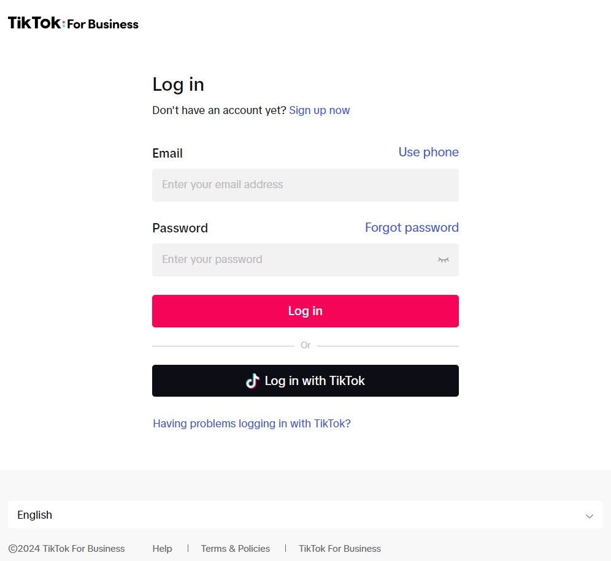Click the TikTok music note icon
The height and width of the screenshot is (561, 611).
coord(253,381)
